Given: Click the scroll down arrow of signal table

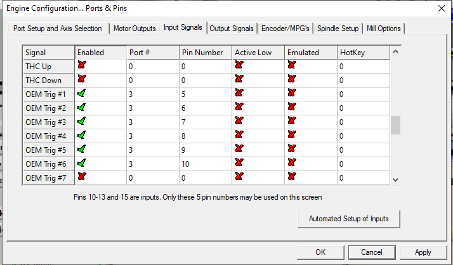Looking at the screenshot, I should tap(395, 179).
